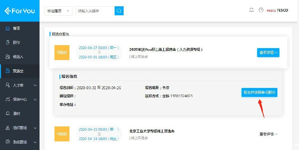Open 职位 in the sidebar

(16, 42)
